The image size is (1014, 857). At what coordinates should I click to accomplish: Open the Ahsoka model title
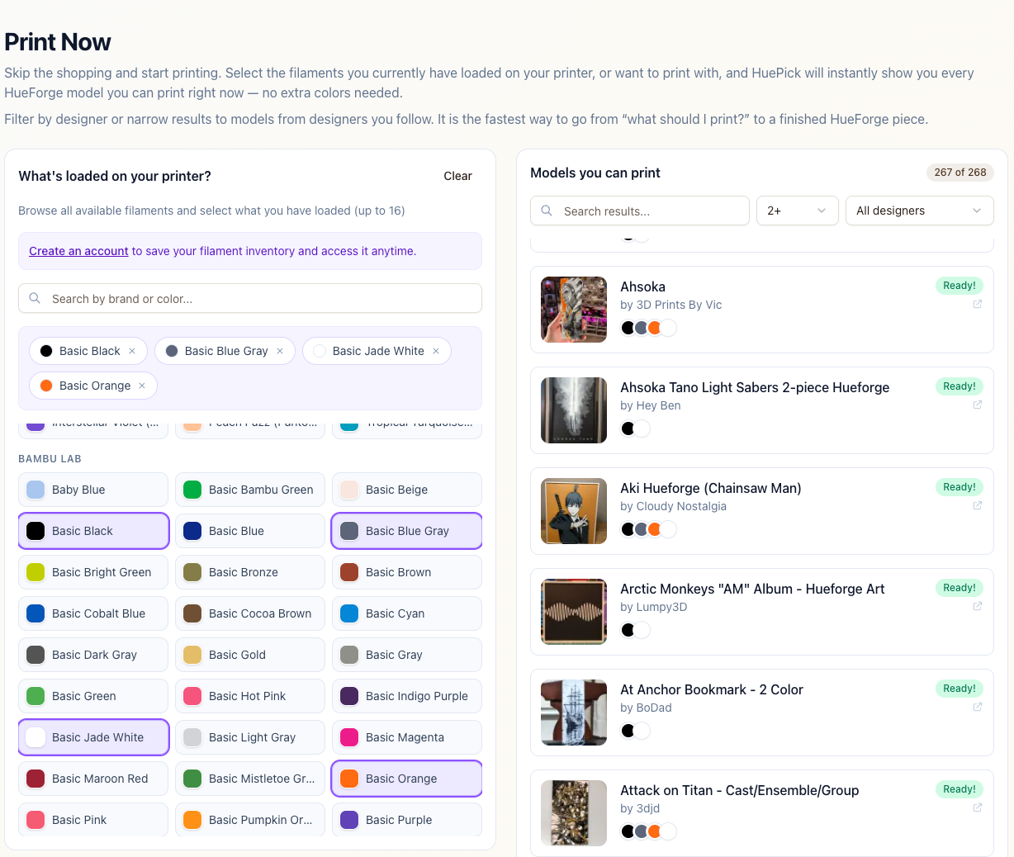click(642, 286)
